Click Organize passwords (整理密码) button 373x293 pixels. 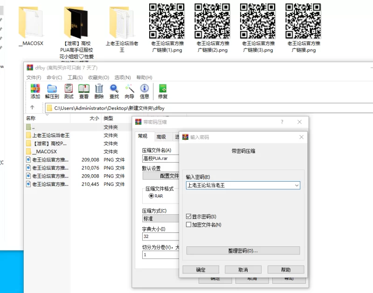tap(243, 251)
